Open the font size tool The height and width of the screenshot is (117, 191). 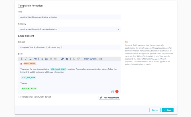point(35,59)
